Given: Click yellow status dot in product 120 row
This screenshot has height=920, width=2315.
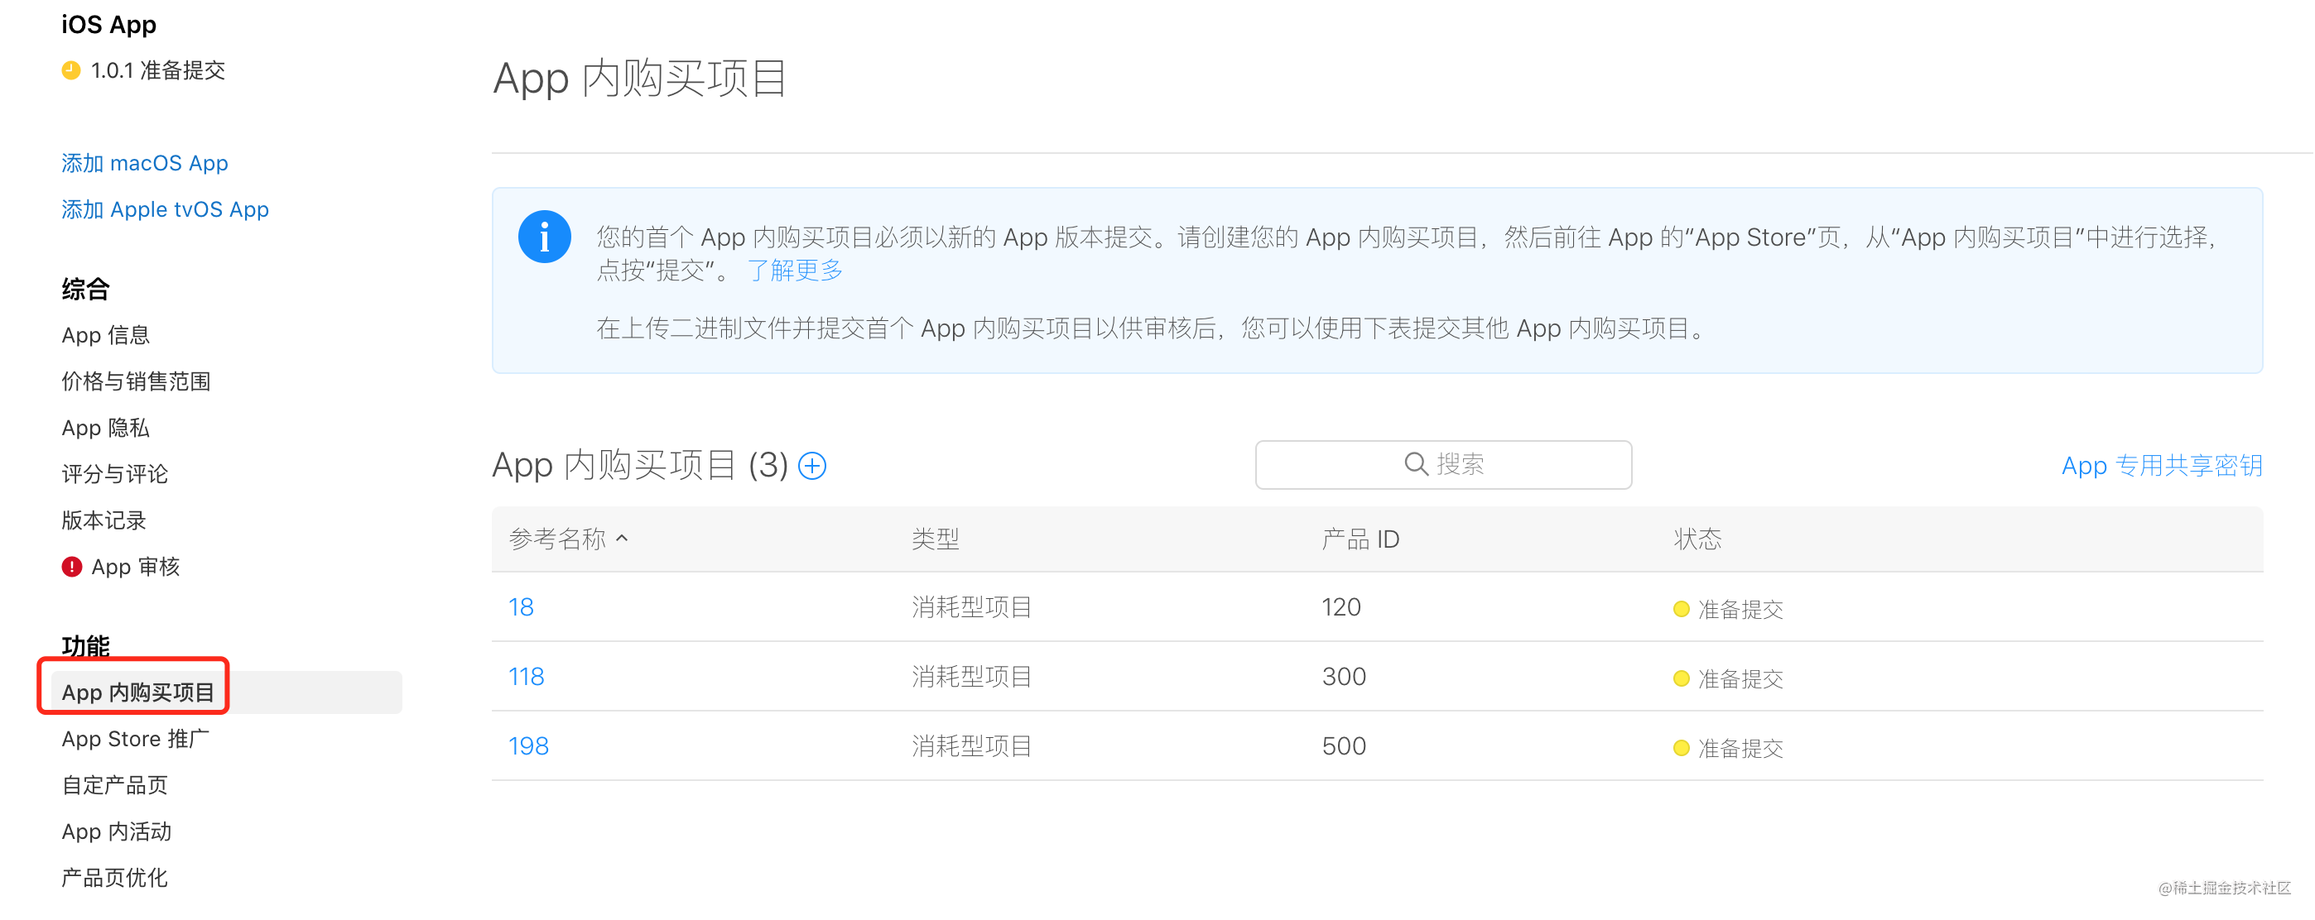Looking at the screenshot, I should coord(1681,610).
